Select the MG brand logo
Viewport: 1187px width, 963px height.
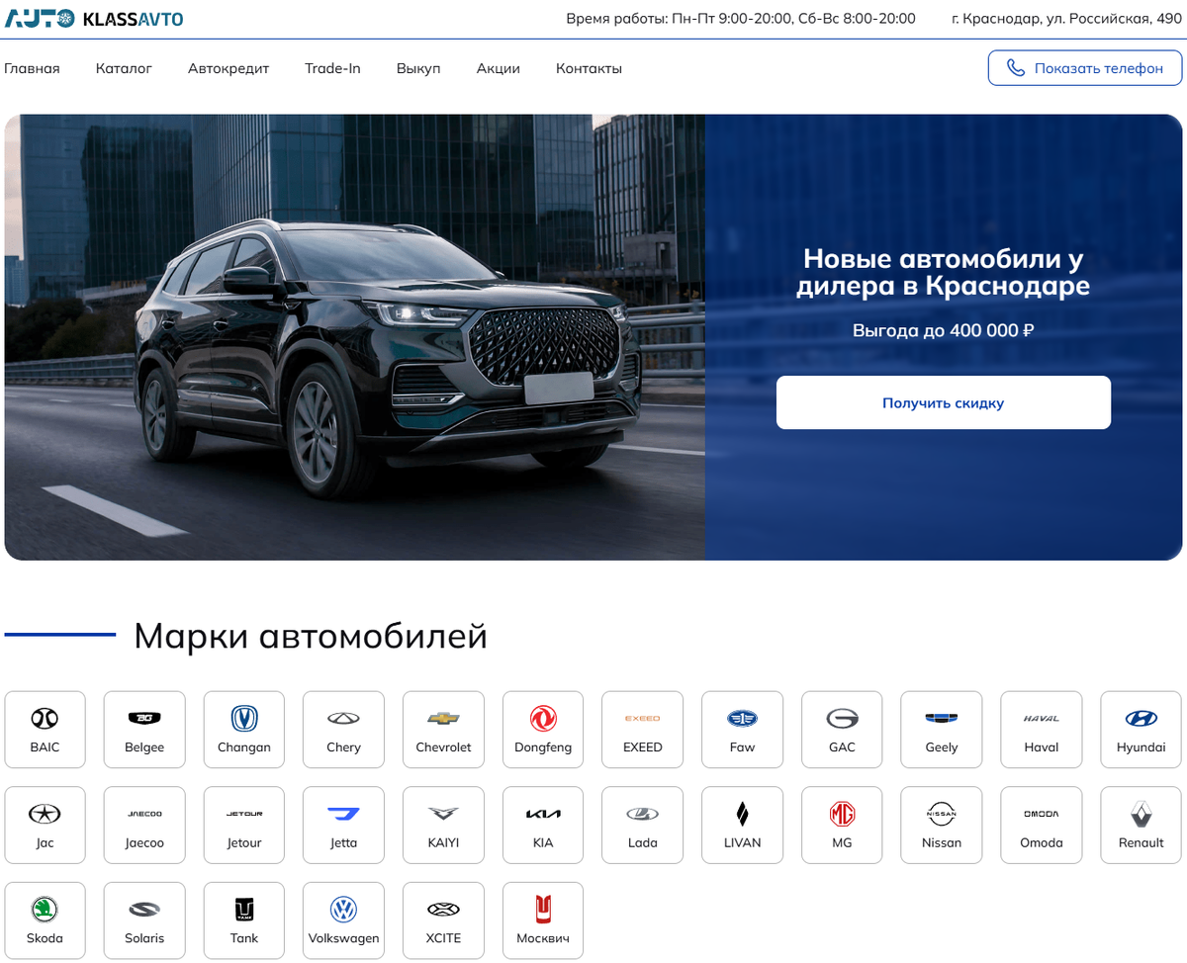click(x=842, y=815)
